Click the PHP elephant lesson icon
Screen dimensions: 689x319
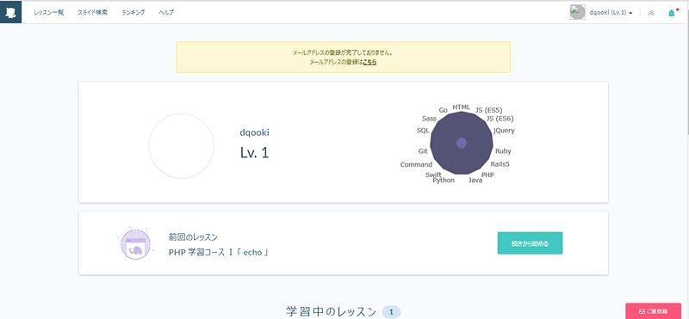pyautogui.click(x=135, y=244)
